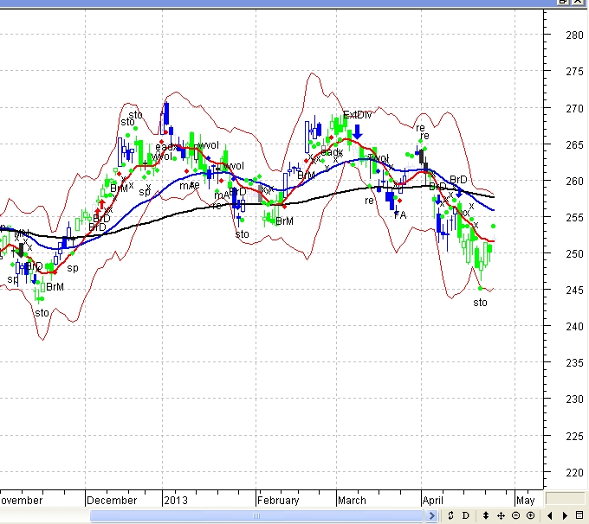Select February on the time axis
The width and height of the screenshot is (589, 524).
277,500
